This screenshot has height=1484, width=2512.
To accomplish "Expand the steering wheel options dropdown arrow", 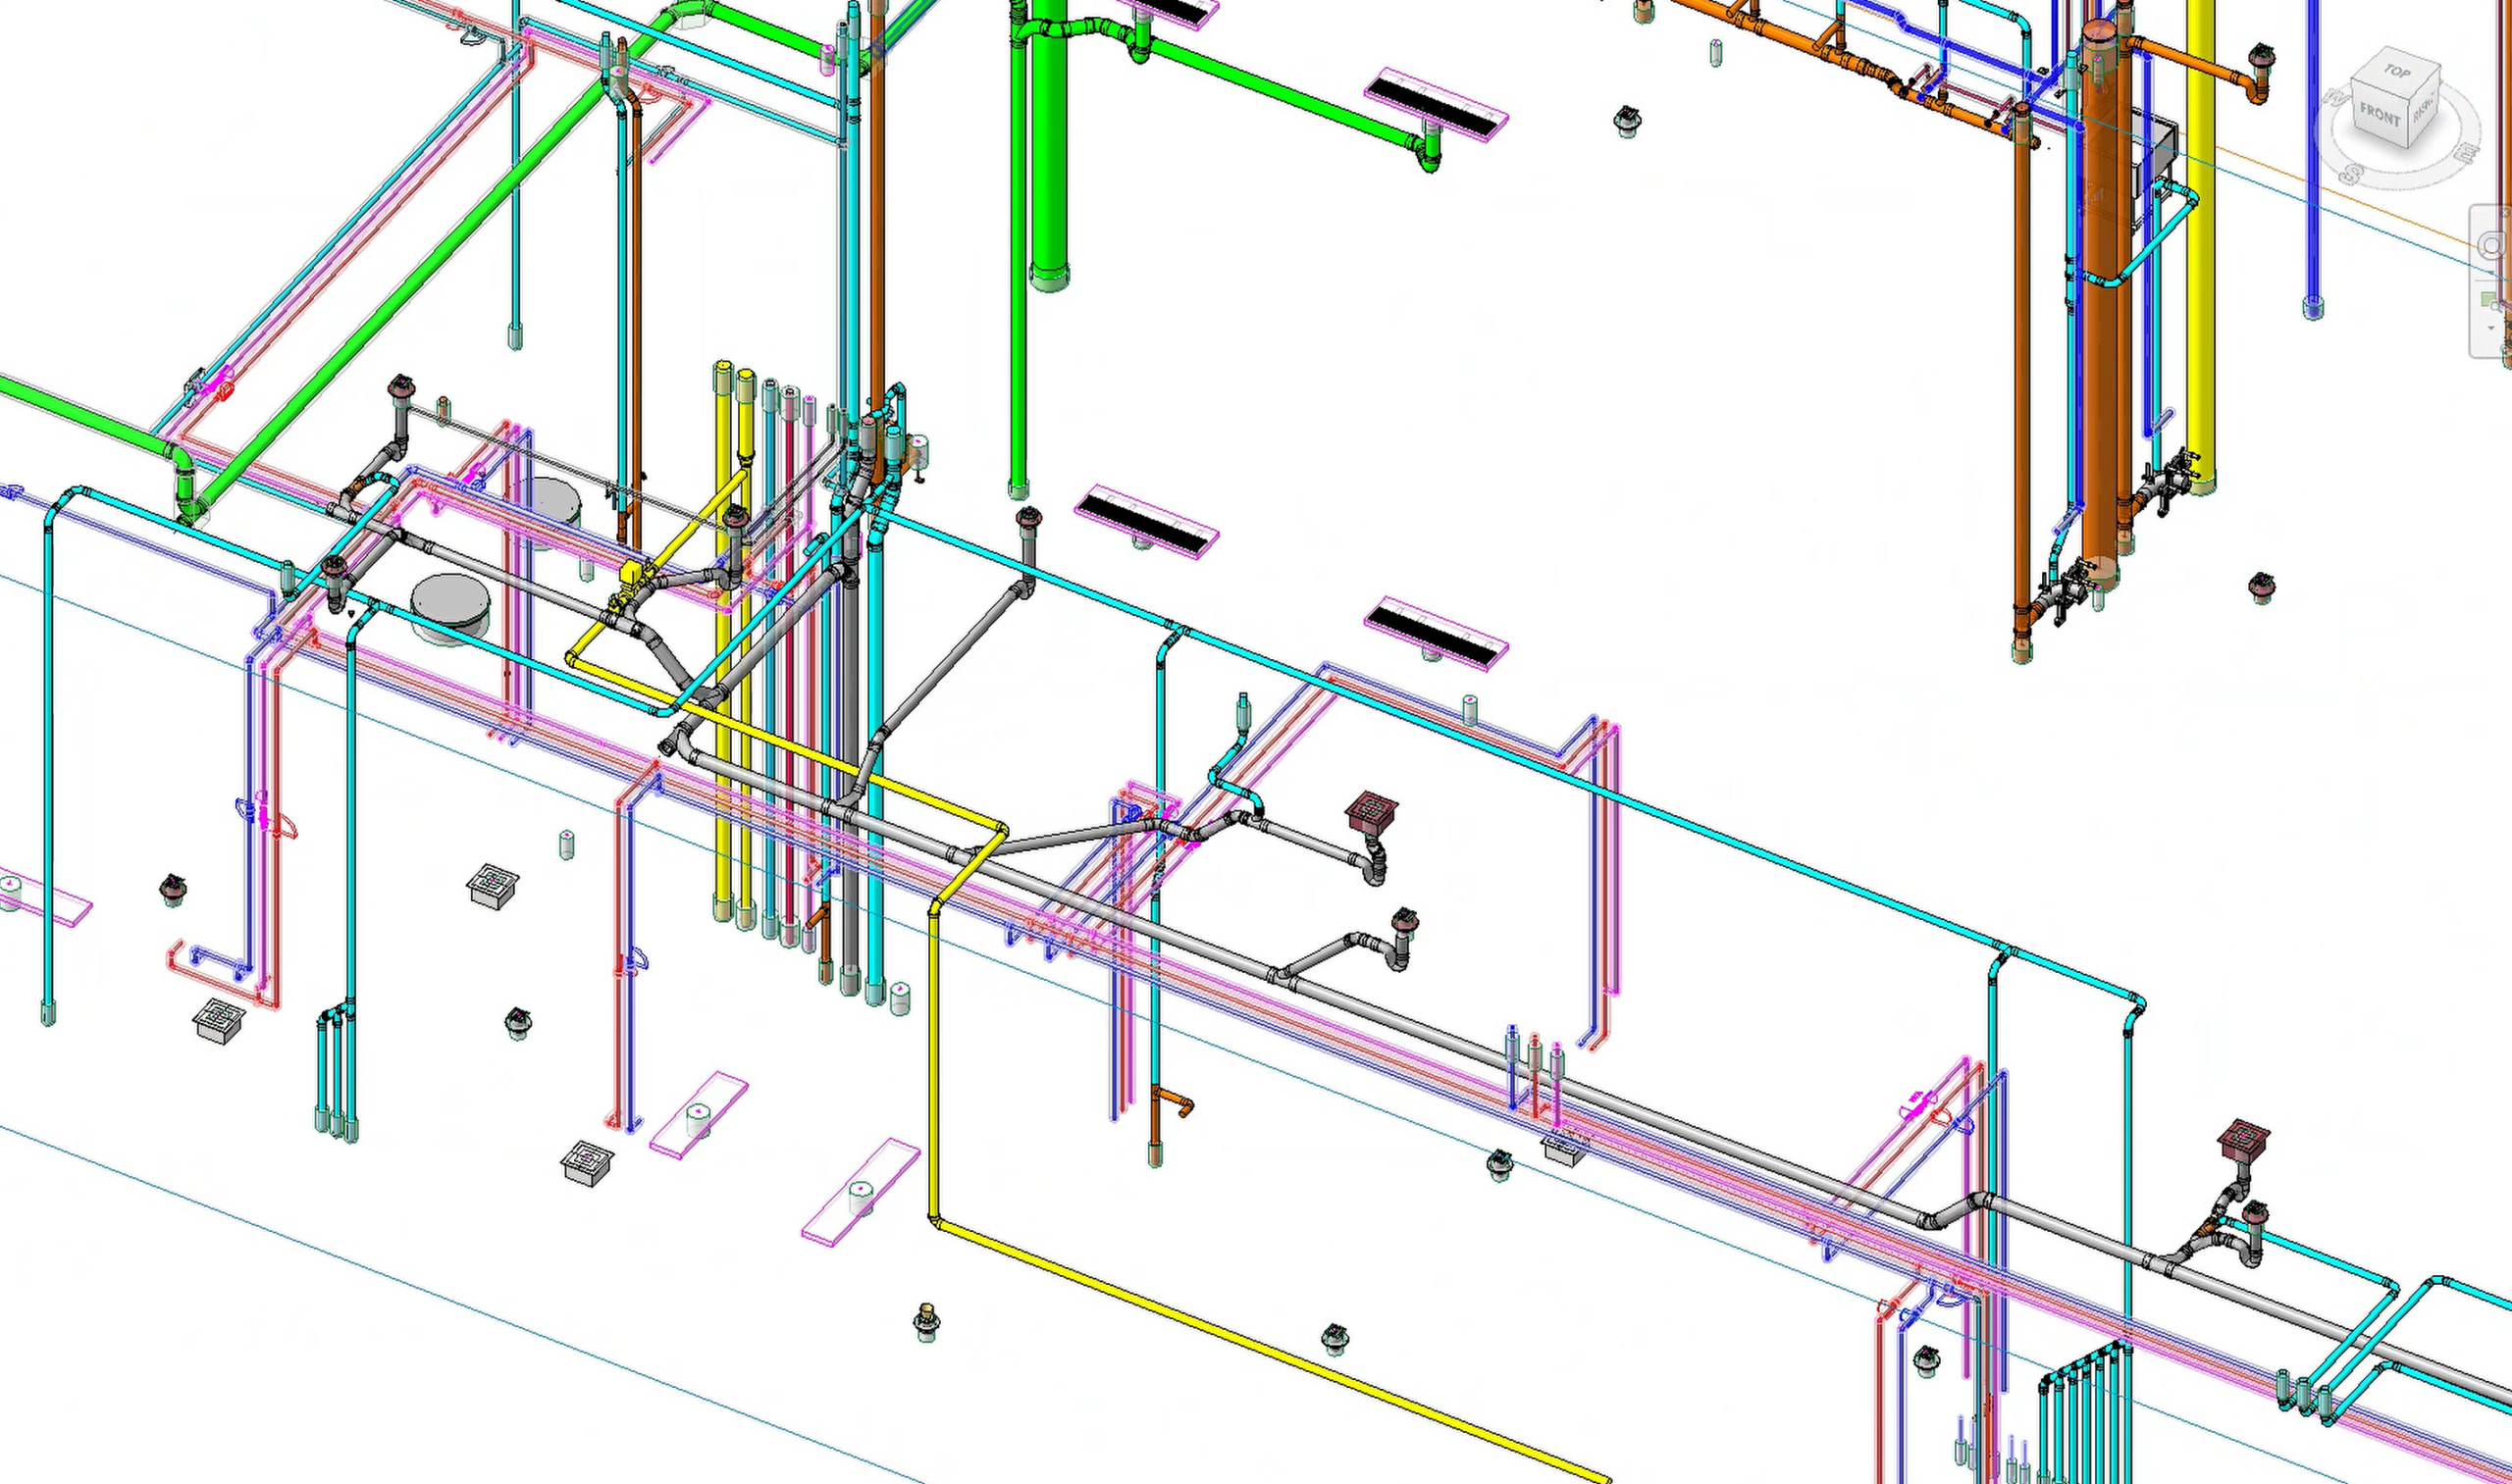I will [2492, 272].
